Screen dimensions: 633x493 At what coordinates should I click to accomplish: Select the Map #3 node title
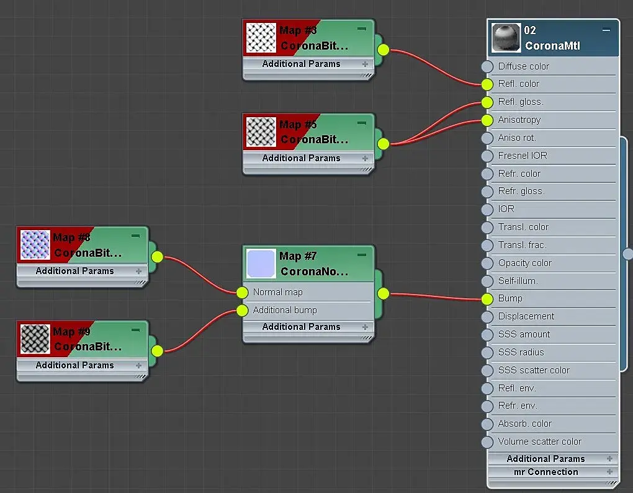pos(313,38)
